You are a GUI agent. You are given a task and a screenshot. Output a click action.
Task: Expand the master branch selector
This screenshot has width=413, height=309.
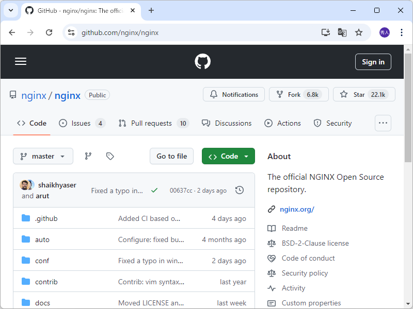click(43, 156)
